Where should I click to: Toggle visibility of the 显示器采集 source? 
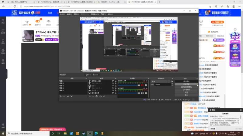113,93
